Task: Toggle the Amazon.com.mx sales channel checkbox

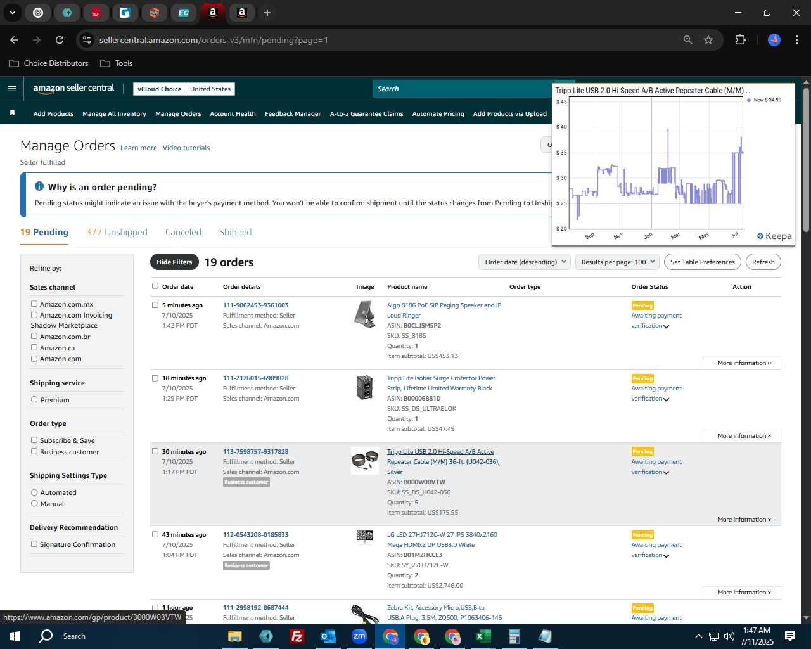Action: coord(34,304)
